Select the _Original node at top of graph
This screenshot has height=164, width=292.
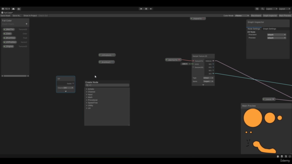(x=198, y=19)
